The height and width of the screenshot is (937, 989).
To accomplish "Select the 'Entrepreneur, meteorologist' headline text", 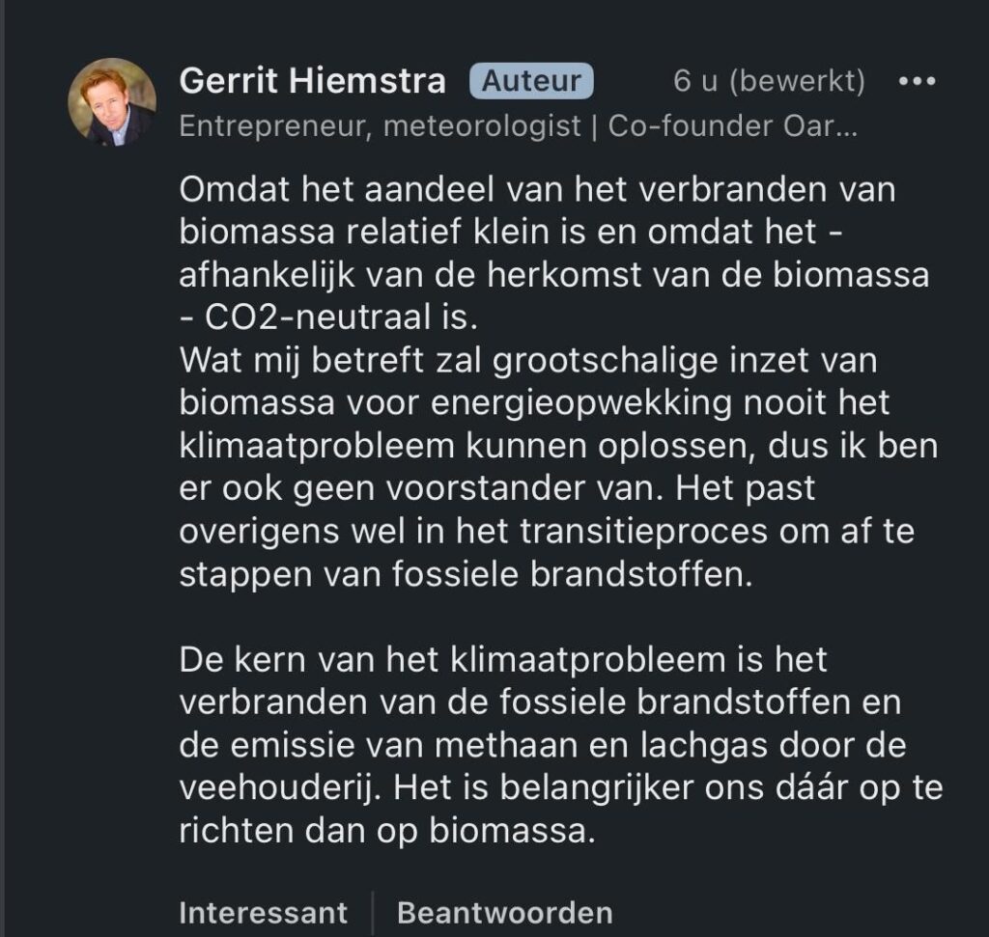I will pyautogui.click(x=380, y=126).
